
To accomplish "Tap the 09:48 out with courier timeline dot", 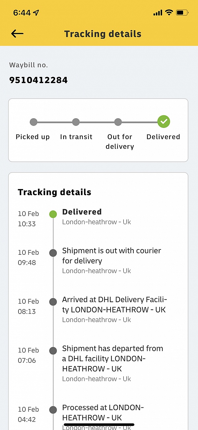I will (x=53, y=253).
